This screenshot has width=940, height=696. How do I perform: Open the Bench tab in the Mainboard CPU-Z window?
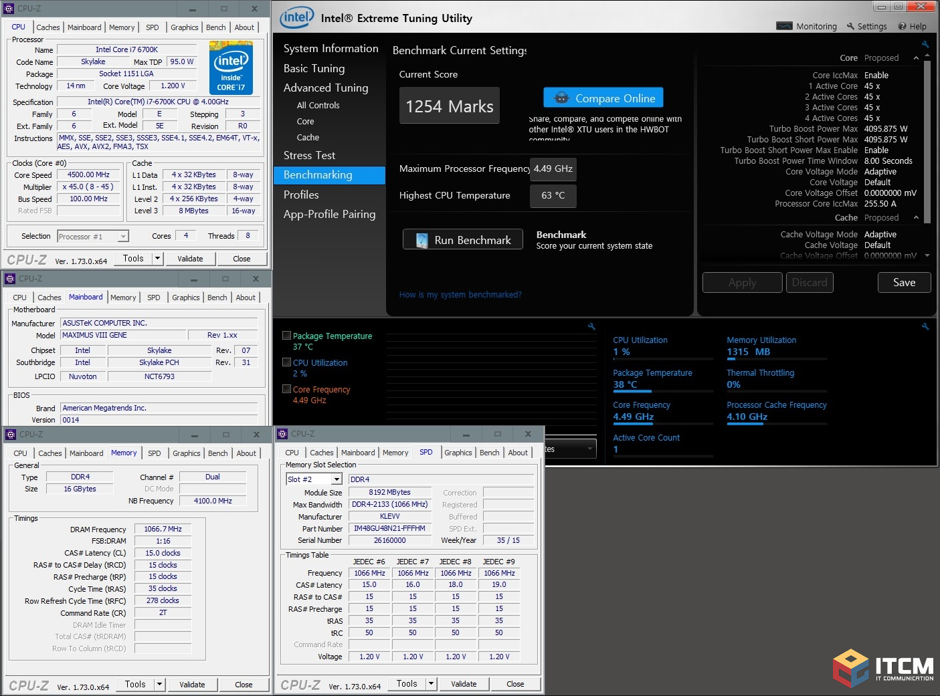[217, 298]
